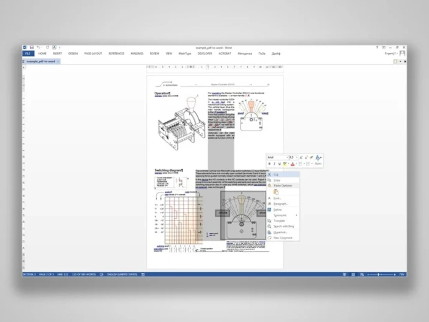Image resolution: width=429 pixels, height=322 pixels.
Task: Switch to the INSERT ribbon tab
Action: click(x=57, y=54)
